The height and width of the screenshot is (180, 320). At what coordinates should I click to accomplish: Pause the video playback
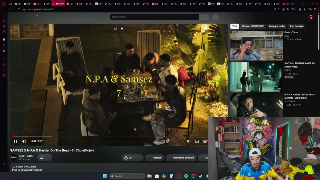pyautogui.click(x=15, y=141)
